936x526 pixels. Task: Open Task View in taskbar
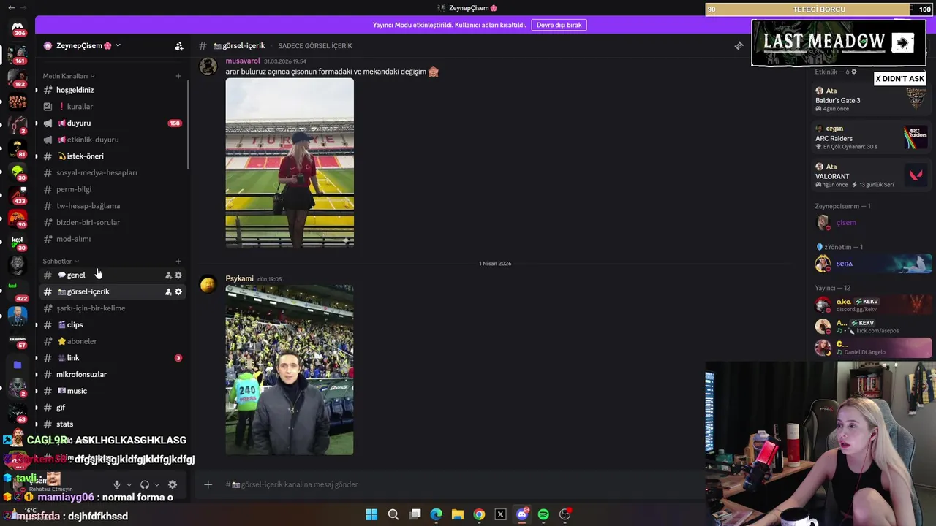pos(415,514)
